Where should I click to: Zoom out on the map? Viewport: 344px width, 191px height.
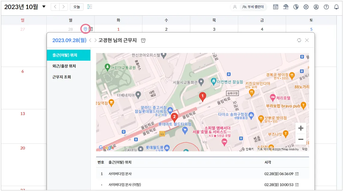[301, 139]
